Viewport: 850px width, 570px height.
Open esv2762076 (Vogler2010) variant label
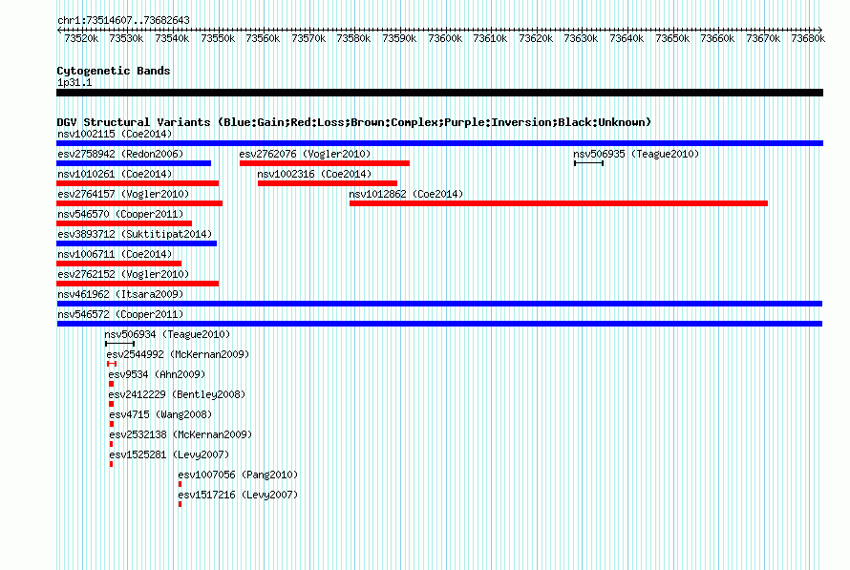tap(305, 154)
